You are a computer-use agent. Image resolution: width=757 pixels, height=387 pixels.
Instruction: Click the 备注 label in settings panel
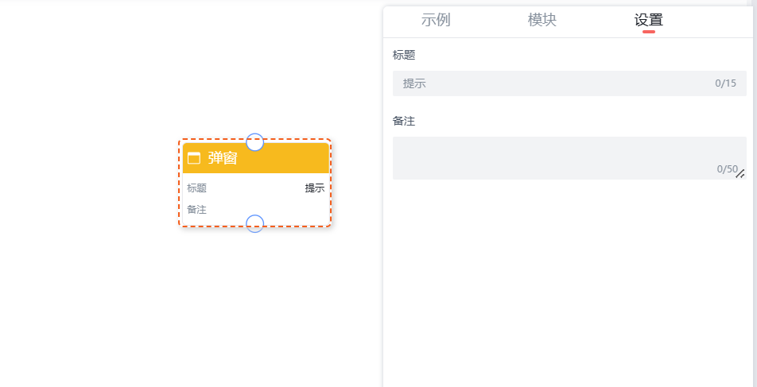(404, 122)
